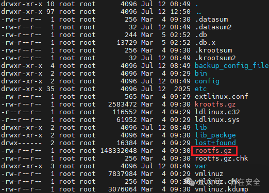Click link count 97 of parent directory
This screenshot has height=193, width=269.
(51, 12)
